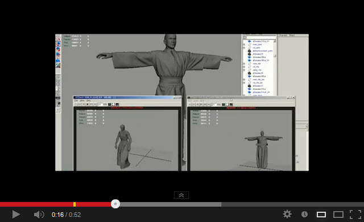
Task: Click the Watch Later clock icon
Action: click(x=304, y=215)
